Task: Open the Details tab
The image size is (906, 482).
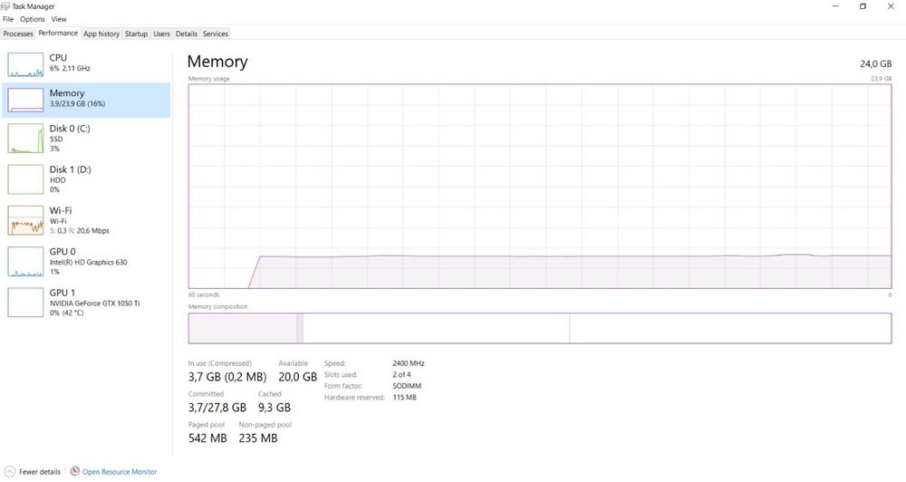Action: pos(186,34)
